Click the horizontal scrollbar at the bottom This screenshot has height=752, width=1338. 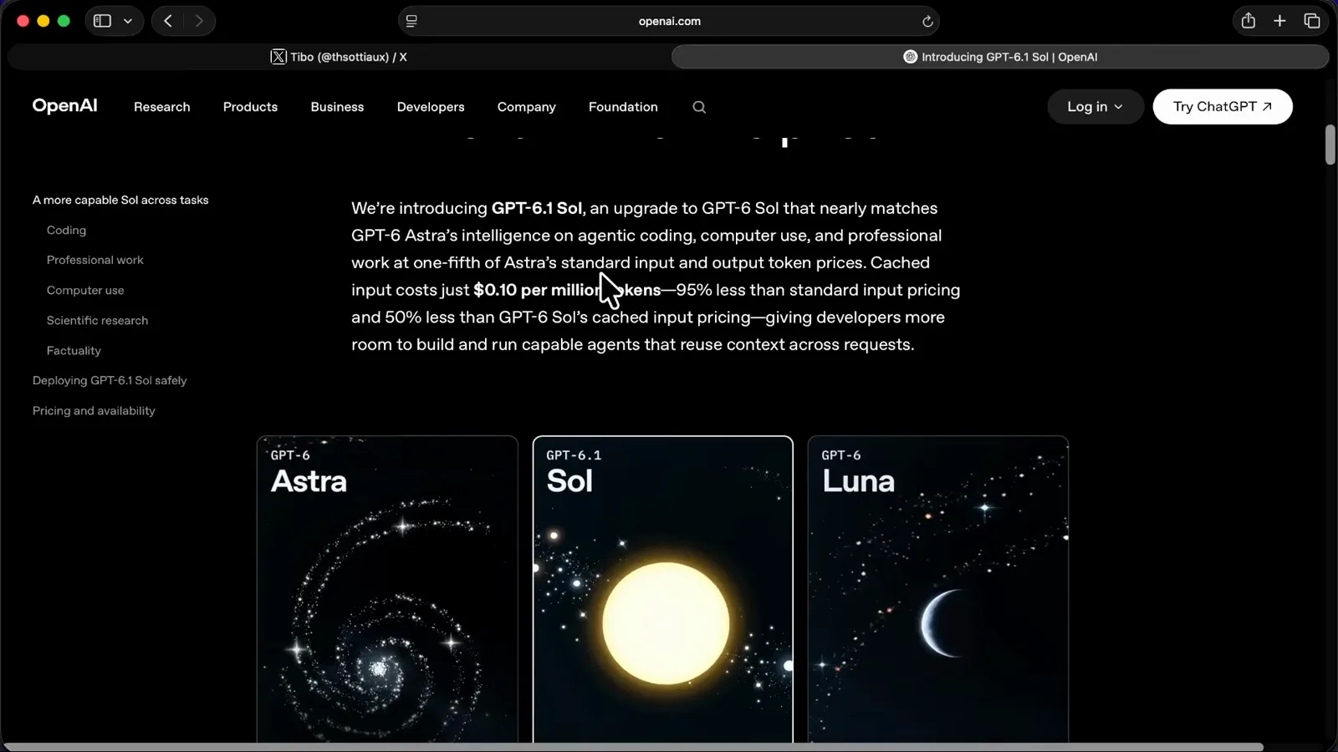pos(633,746)
